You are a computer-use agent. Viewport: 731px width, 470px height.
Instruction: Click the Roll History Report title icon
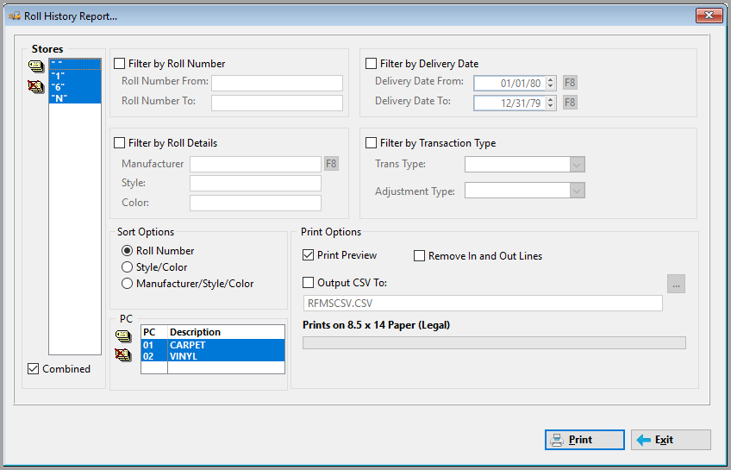[x=15, y=16]
